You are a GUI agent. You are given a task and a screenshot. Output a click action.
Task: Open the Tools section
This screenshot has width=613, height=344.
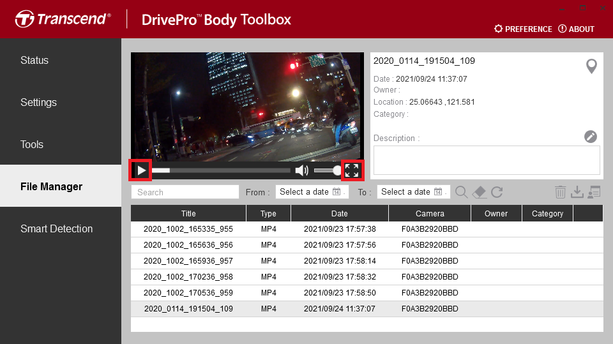point(61,145)
